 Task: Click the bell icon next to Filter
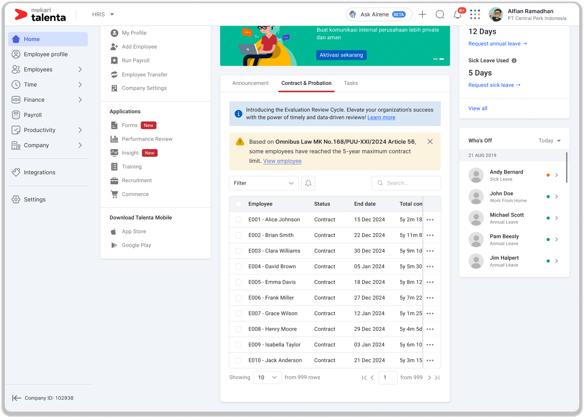[308, 183]
